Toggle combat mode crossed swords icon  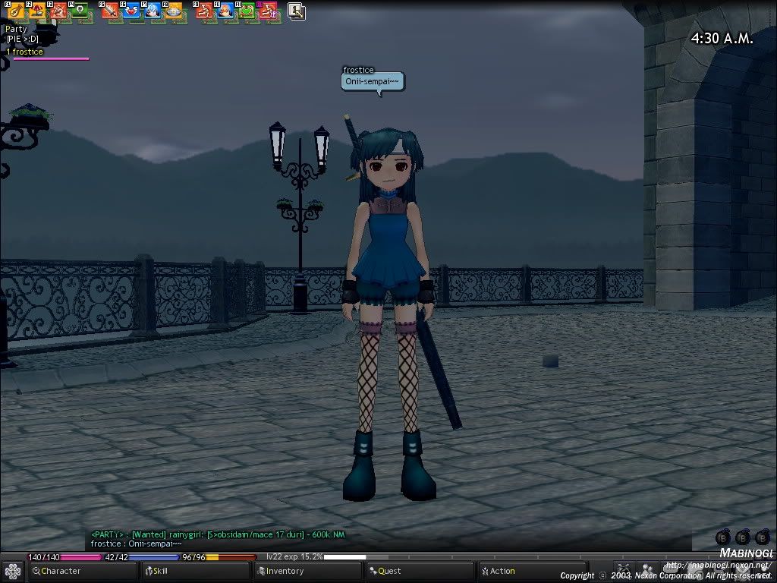(x=624, y=570)
